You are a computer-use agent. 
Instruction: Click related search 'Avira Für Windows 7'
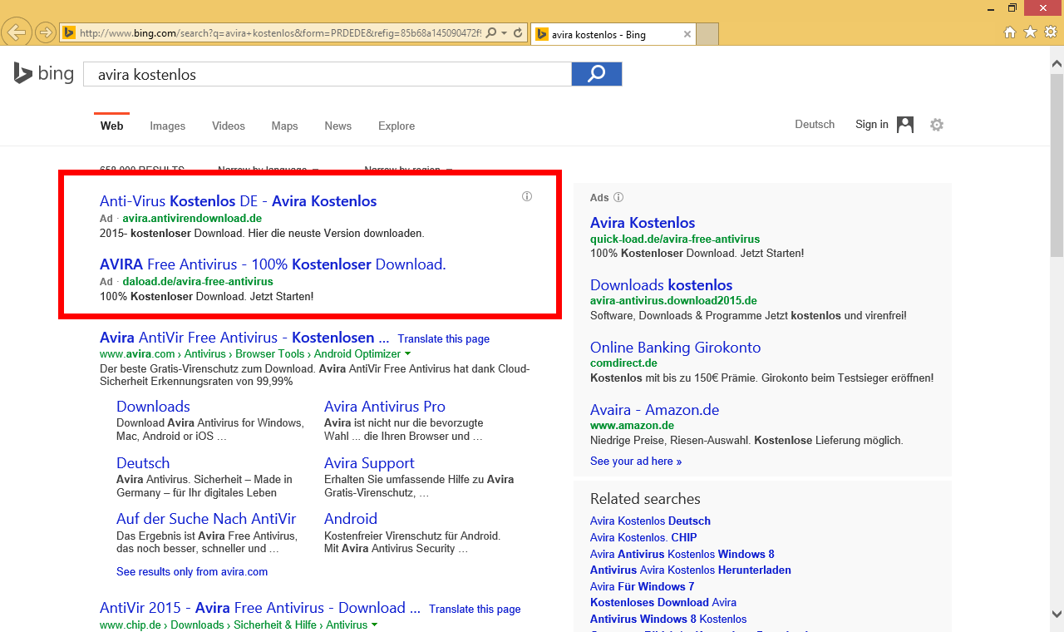coord(642,586)
